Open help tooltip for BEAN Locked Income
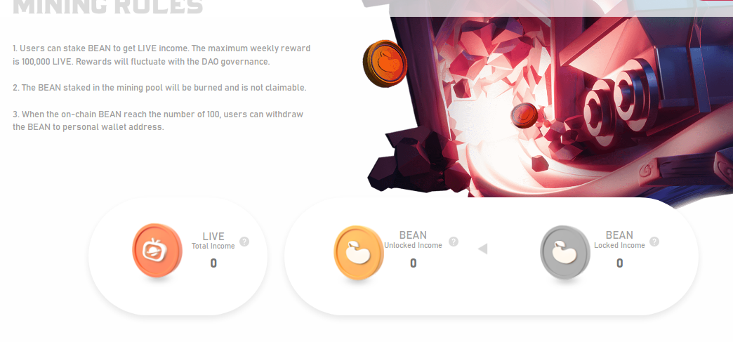 click(654, 242)
